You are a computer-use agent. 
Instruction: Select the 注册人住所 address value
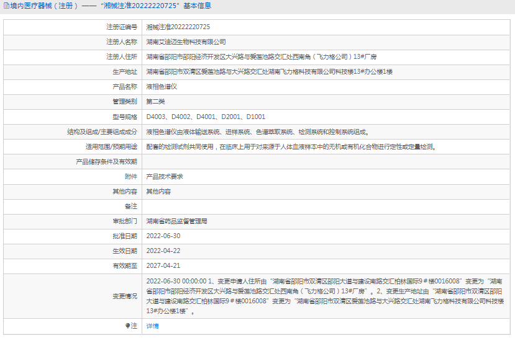pyautogui.click(x=262, y=56)
